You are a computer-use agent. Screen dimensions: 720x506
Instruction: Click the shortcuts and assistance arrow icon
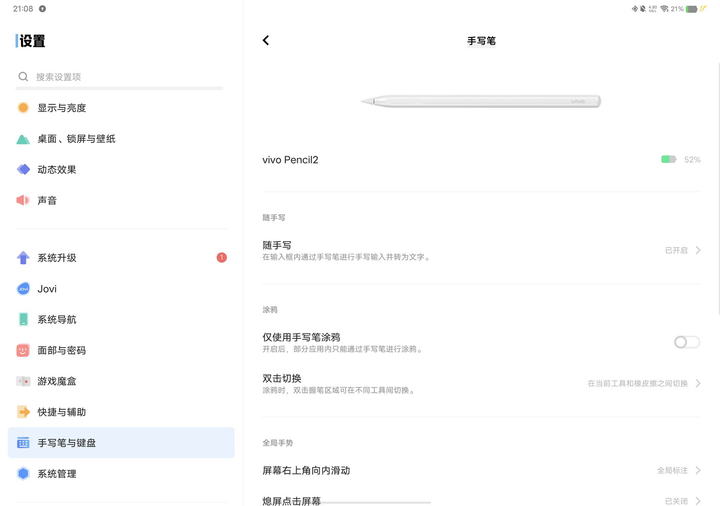[x=23, y=412]
